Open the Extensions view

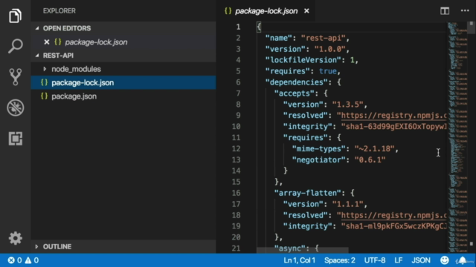point(15,139)
